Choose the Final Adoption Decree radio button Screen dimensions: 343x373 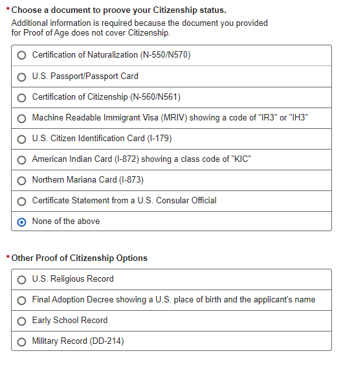point(21,300)
